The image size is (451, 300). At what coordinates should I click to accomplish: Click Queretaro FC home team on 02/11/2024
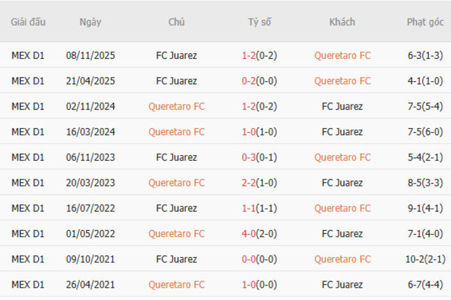176,107
